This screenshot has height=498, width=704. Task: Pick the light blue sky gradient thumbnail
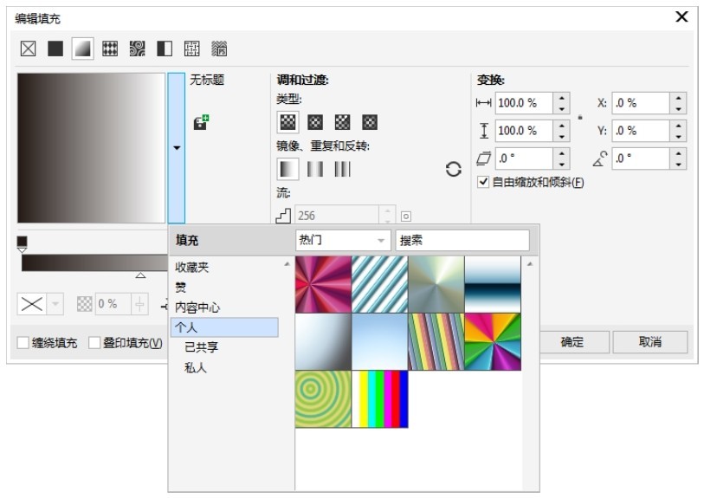(x=380, y=342)
